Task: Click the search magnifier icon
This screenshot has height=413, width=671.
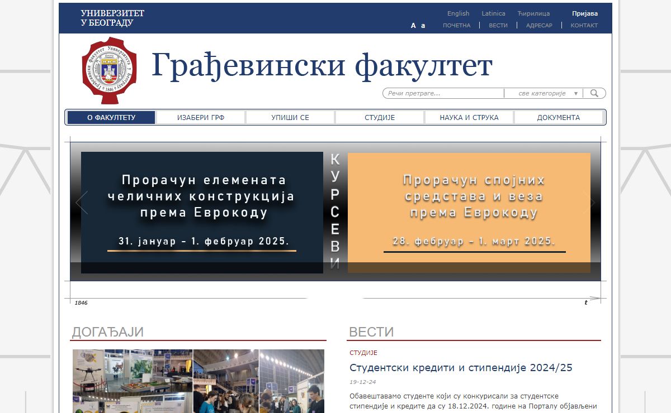Action: 594,93
